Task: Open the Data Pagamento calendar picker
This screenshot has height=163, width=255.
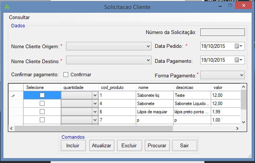Action: click(238, 60)
